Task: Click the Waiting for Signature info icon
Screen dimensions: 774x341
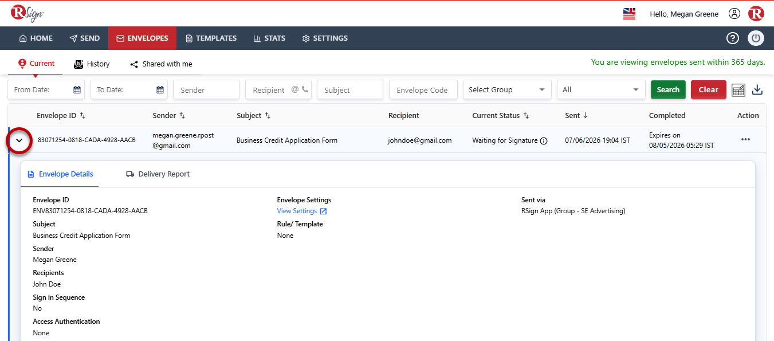Action: coord(544,140)
